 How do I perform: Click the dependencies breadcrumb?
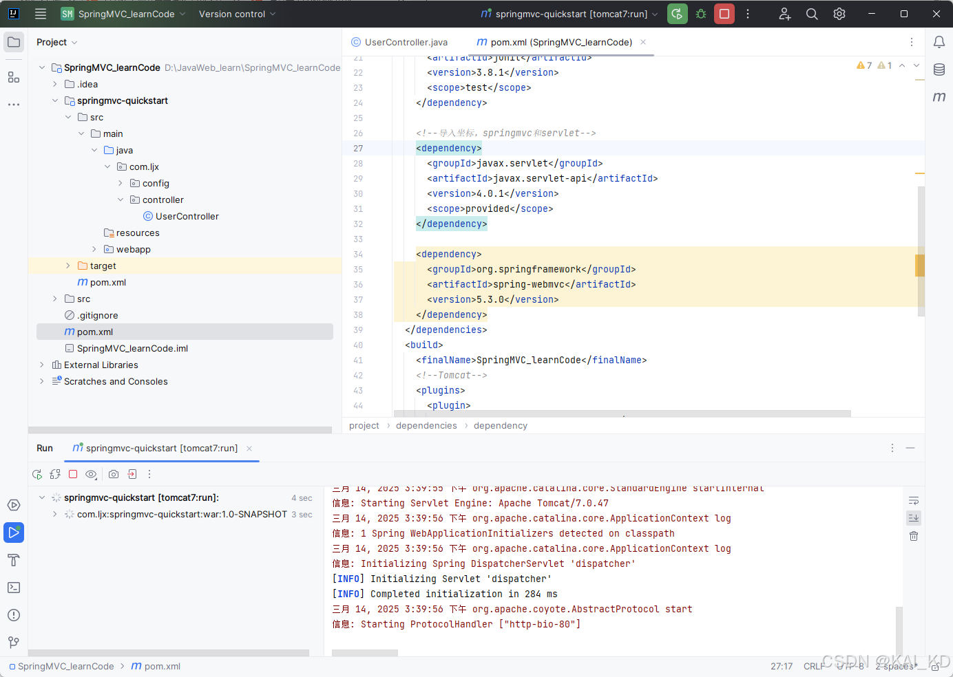(426, 425)
